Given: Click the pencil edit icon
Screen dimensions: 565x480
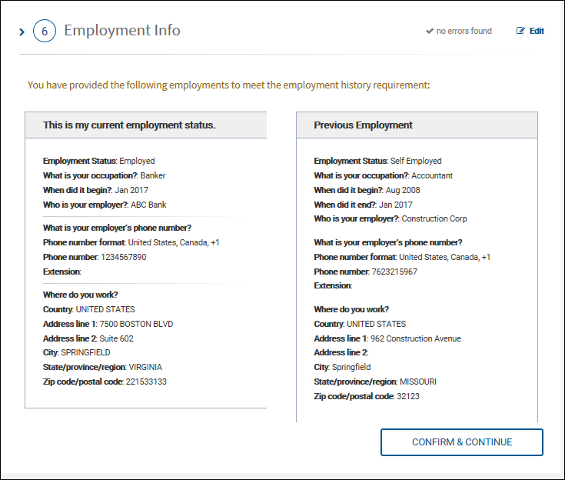Looking at the screenshot, I should tap(520, 32).
